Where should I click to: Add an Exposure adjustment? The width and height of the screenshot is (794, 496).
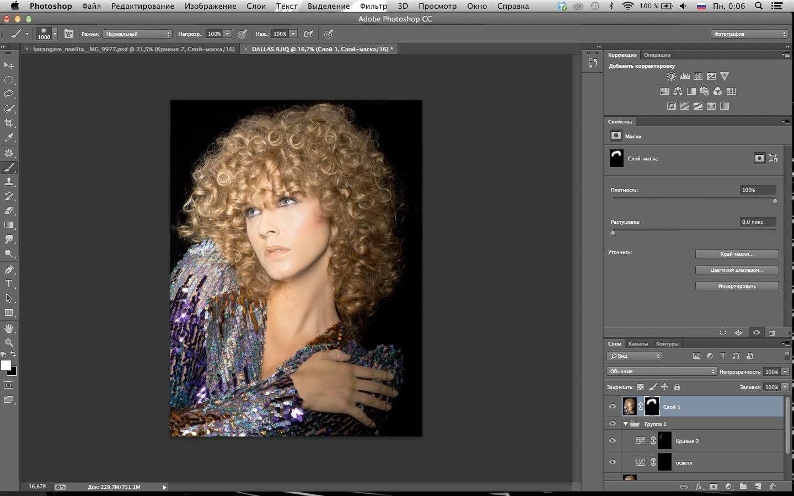[x=711, y=77]
